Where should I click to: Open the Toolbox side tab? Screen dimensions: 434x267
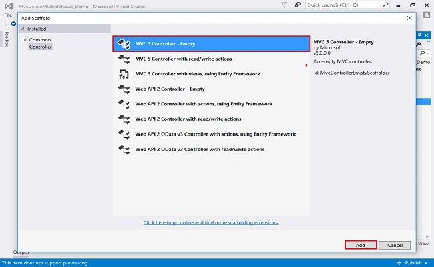[7, 39]
